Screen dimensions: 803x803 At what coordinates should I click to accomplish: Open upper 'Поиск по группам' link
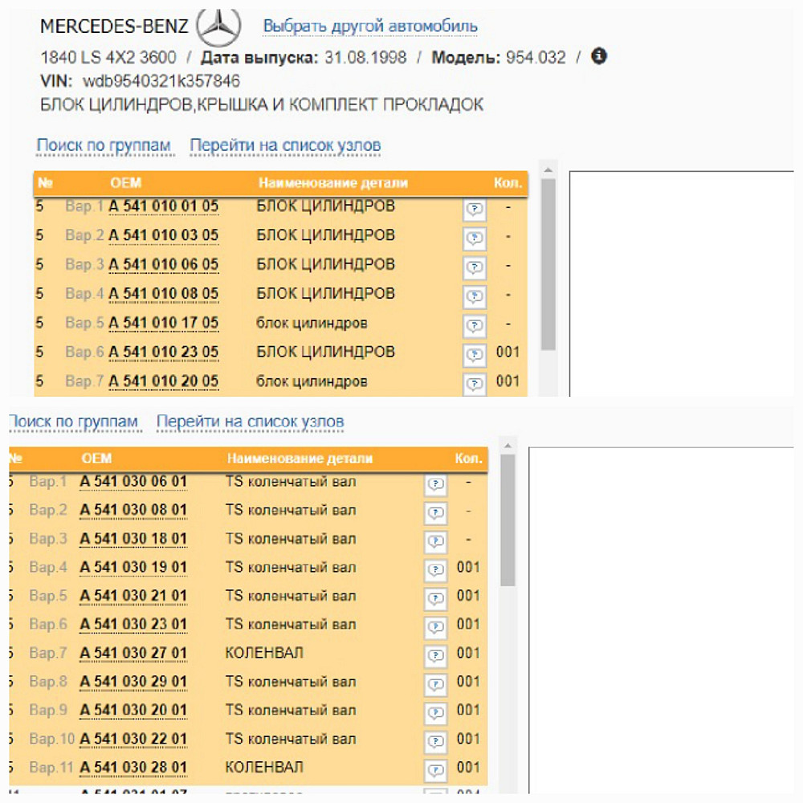[x=104, y=146]
